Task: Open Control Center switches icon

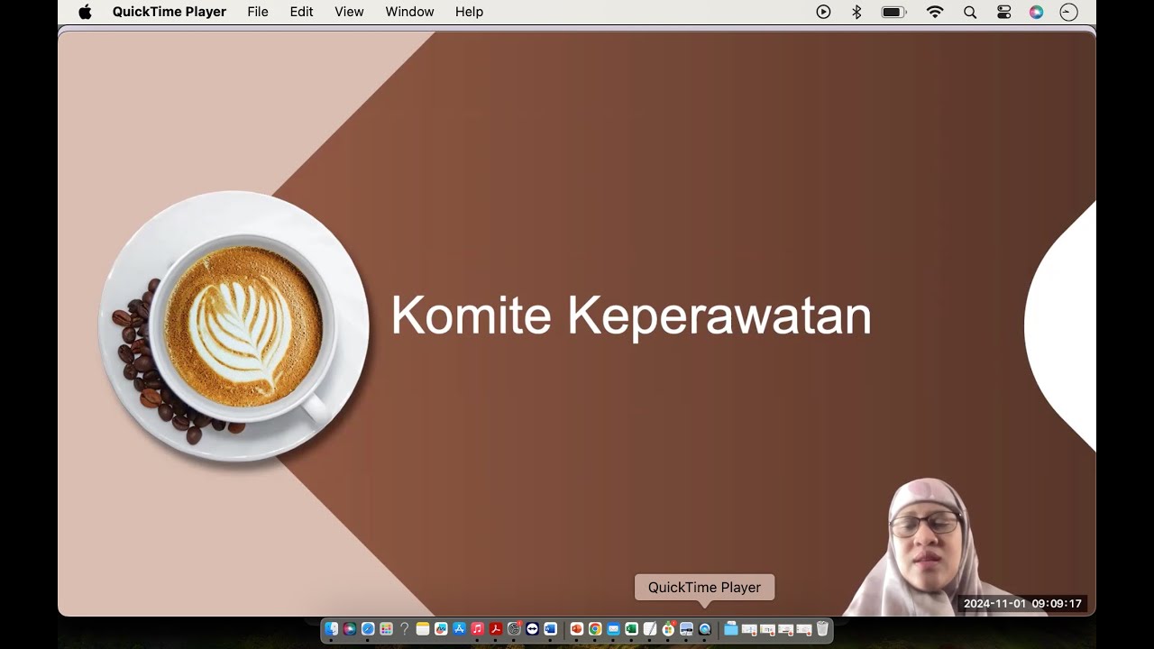Action: coord(1003,12)
